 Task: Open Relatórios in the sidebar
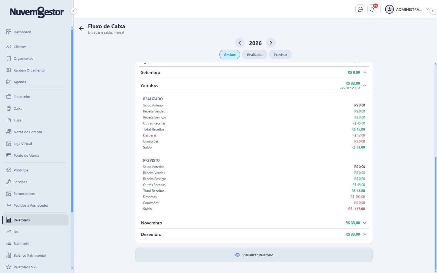pyautogui.click(x=36, y=220)
